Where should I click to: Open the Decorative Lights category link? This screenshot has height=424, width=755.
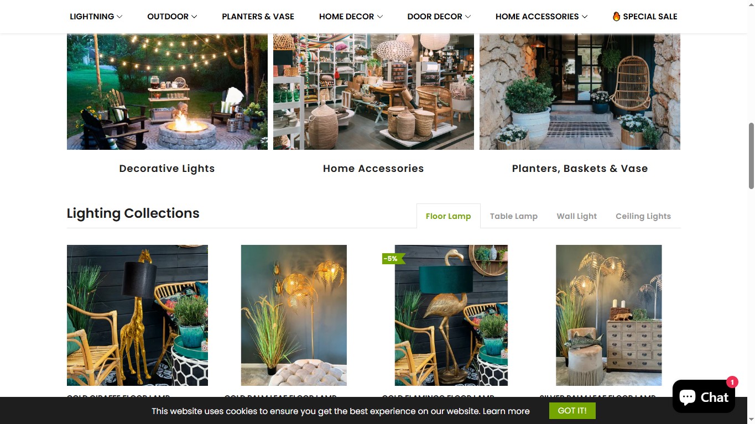(167, 169)
